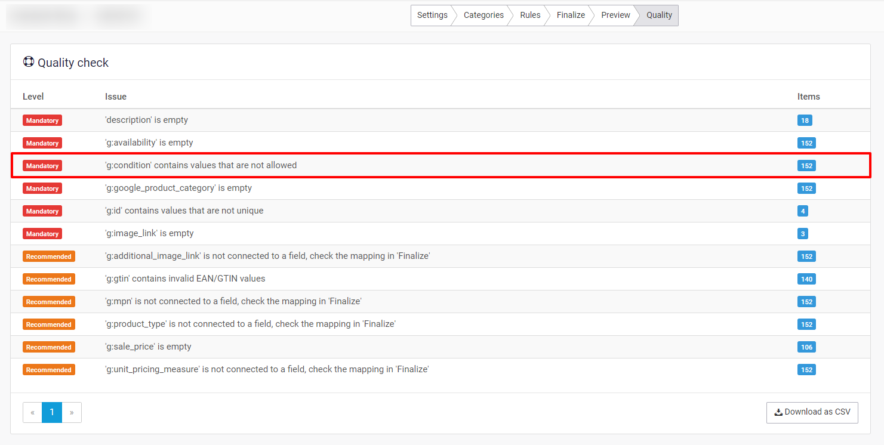884x445 pixels.
Task: Switch to the Categories step
Action: [483, 16]
